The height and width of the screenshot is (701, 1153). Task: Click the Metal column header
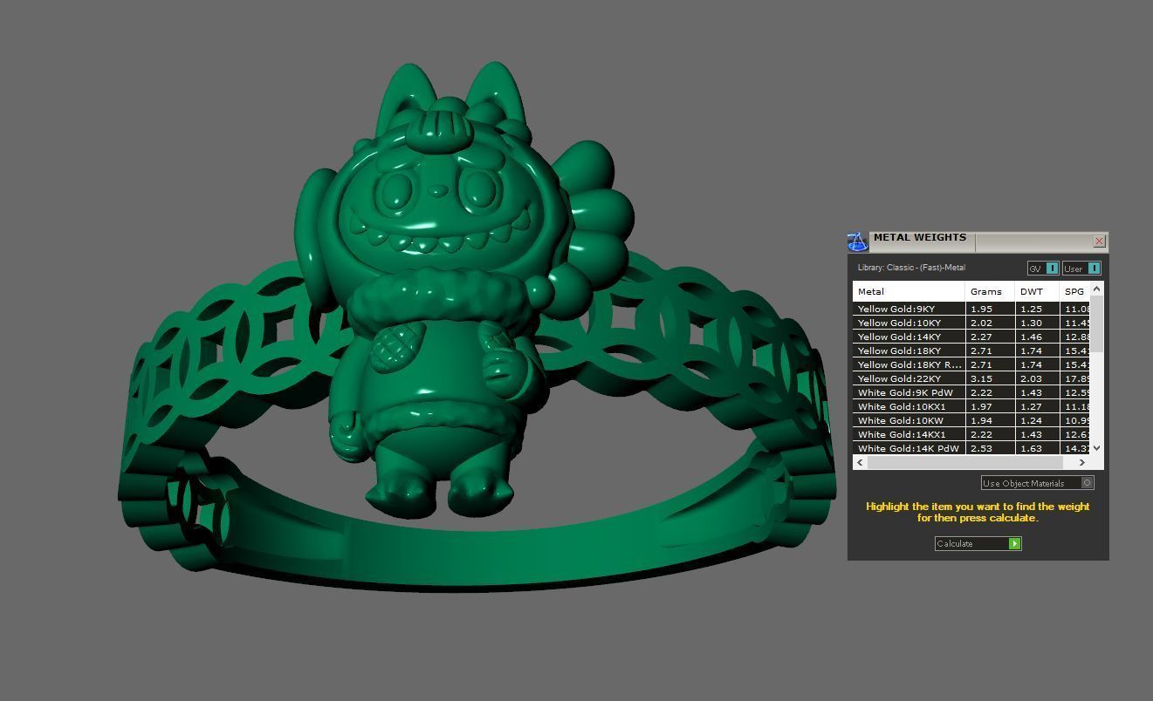[x=909, y=291]
